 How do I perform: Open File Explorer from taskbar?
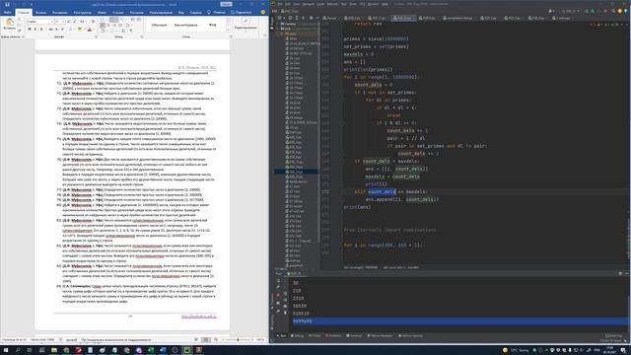[x=54, y=350]
